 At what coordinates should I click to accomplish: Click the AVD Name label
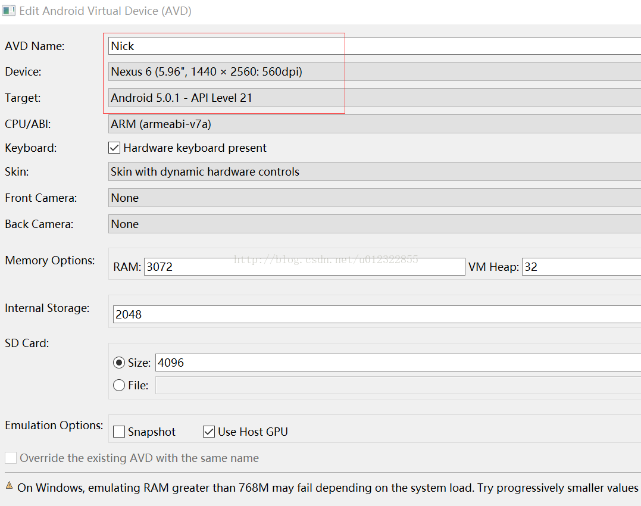click(35, 46)
